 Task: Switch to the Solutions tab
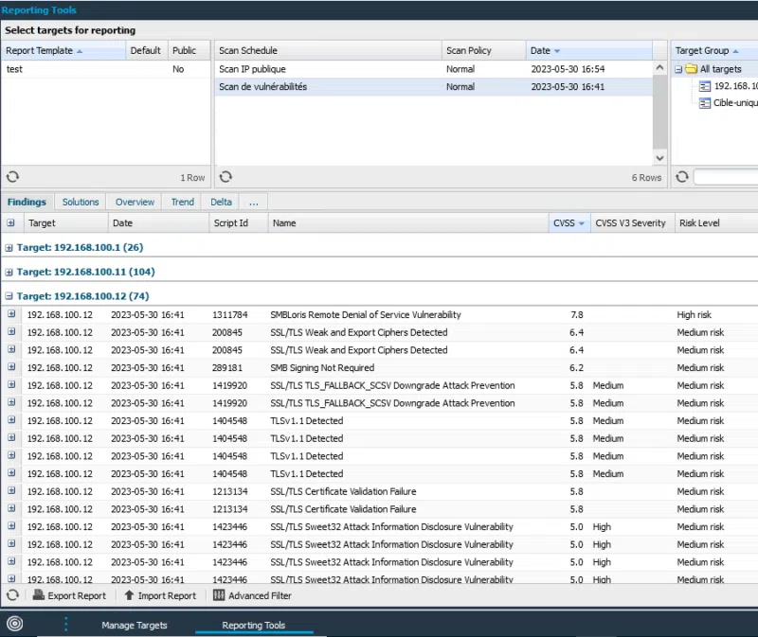pyautogui.click(x=81, y=202)
